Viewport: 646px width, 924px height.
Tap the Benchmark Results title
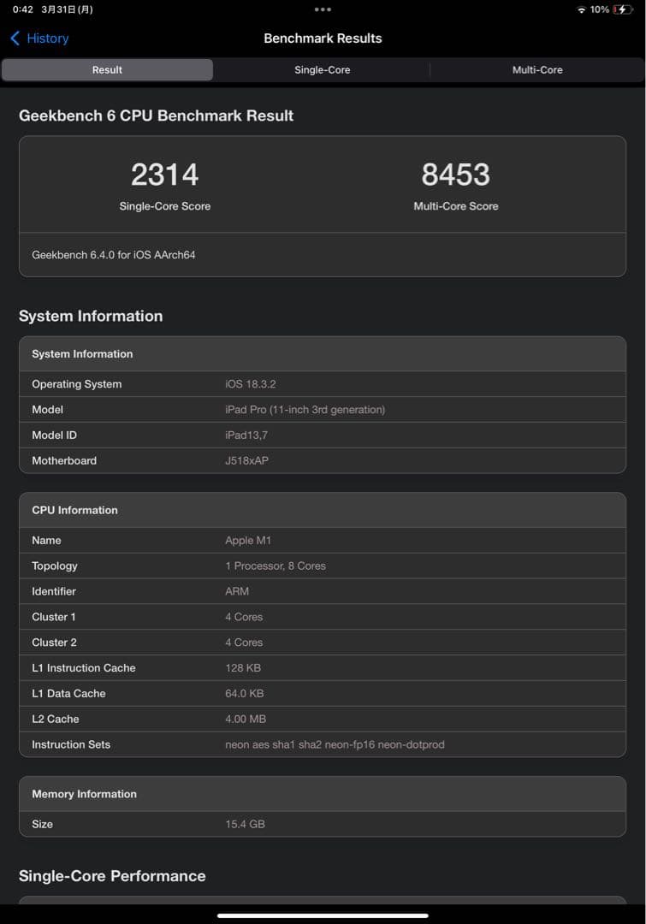click(323, 38)
